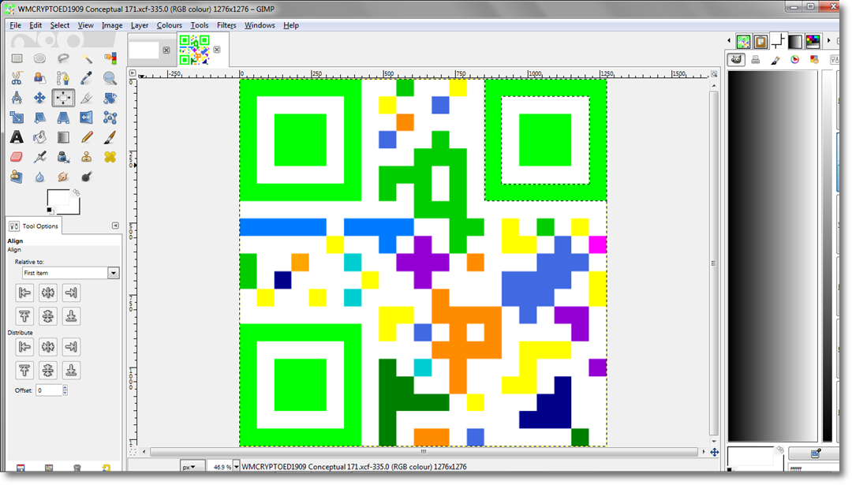Choose the Smudge tool
The width and height of the screenshot is (852, 485).
coord(63,177)
